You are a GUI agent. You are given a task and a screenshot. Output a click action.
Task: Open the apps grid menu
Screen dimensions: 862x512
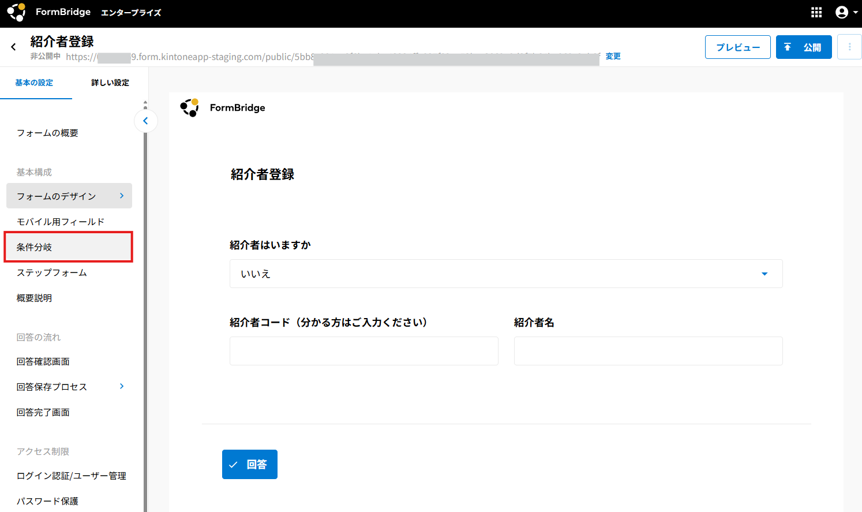(x=816, y=13)
